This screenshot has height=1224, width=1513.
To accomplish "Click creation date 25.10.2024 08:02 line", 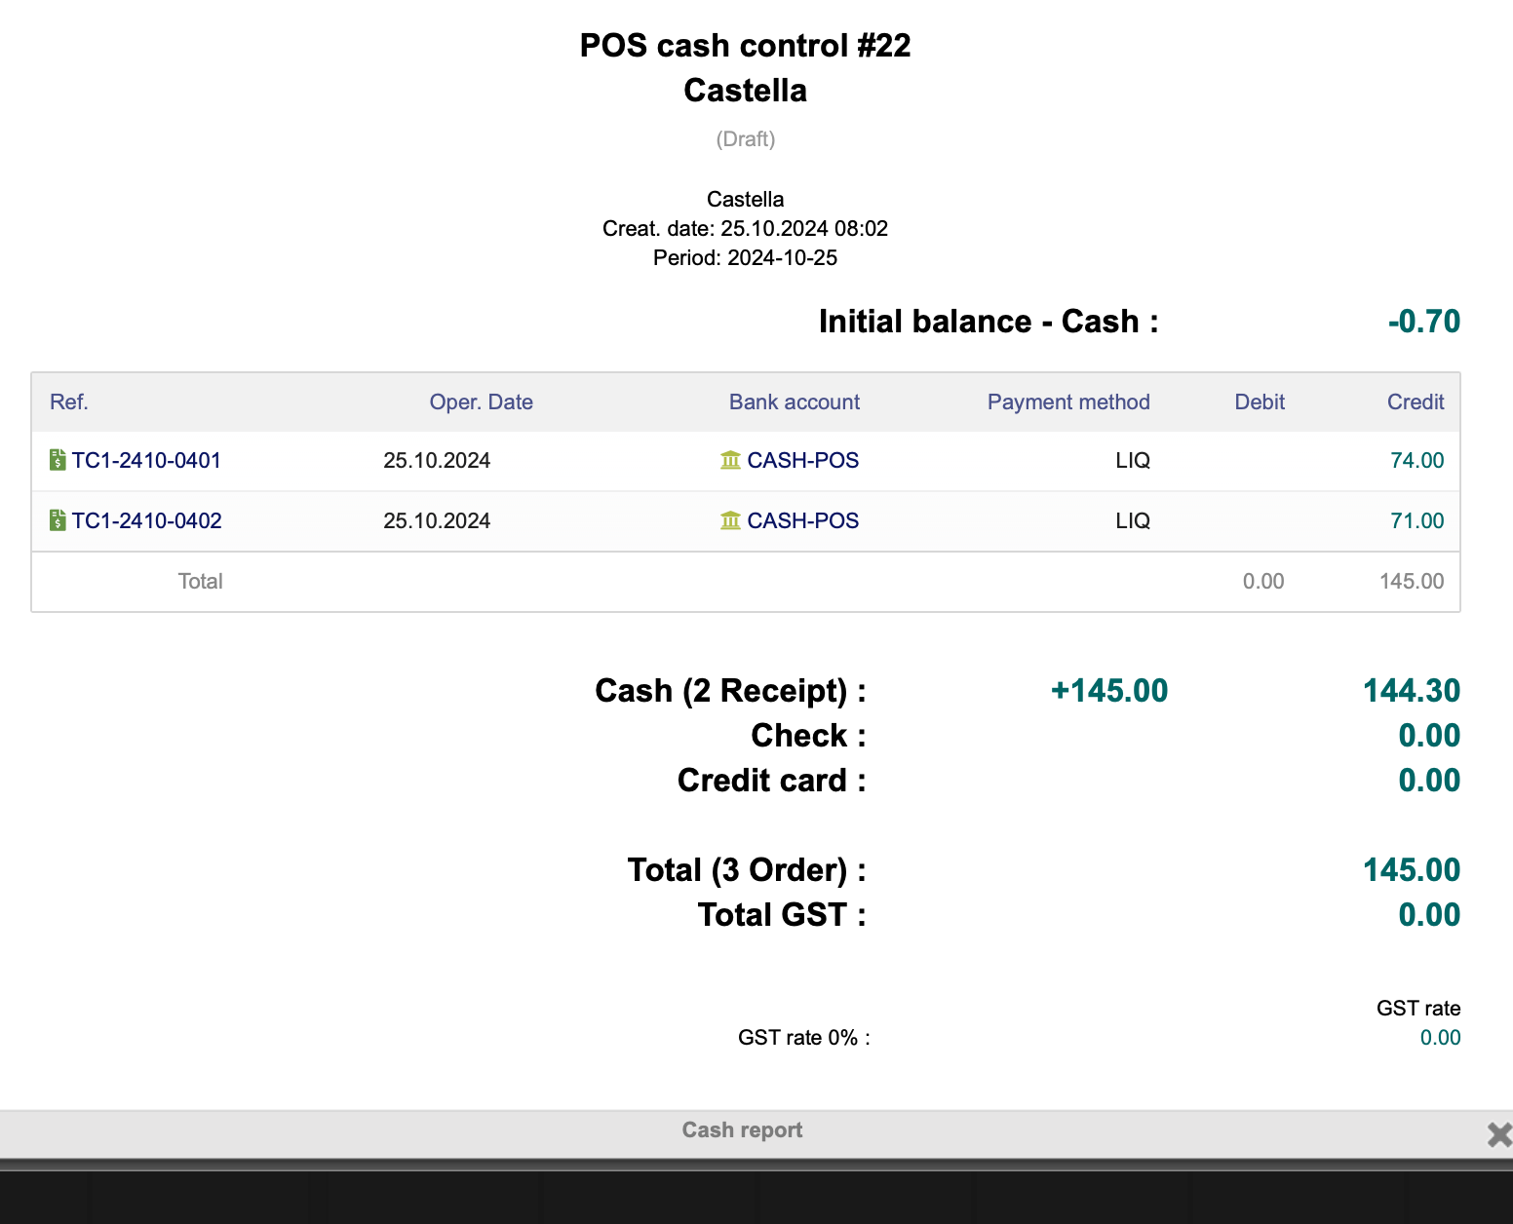I will (745, 229).
